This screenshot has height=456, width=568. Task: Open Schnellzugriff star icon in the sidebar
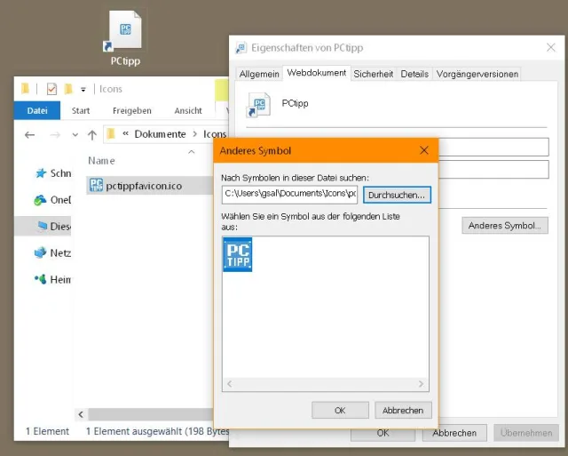[x=40, y=173]
